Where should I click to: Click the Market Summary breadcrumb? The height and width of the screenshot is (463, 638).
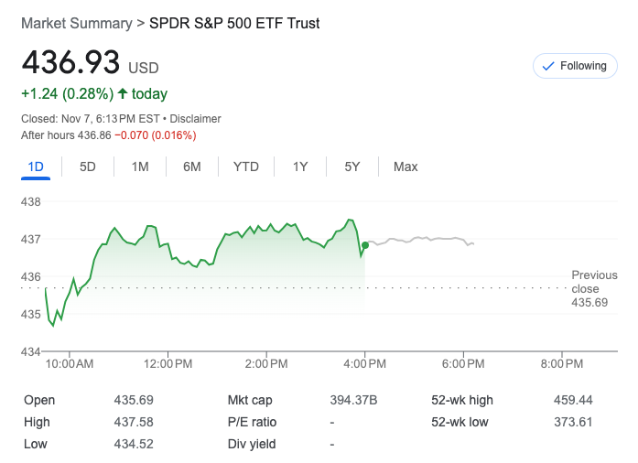tap(76, 23)
